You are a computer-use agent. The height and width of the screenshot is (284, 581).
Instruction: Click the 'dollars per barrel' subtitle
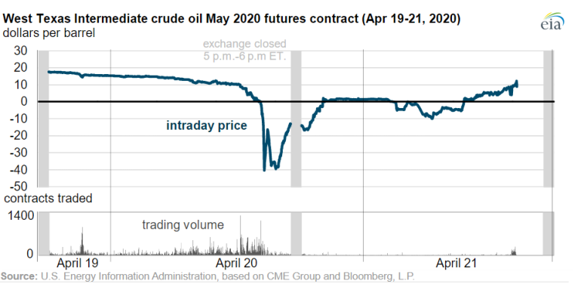49,33
